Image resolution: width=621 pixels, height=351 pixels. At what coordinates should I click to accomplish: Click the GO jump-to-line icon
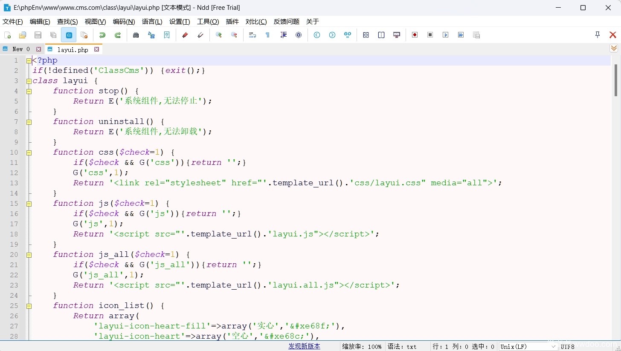coord(348,35)
